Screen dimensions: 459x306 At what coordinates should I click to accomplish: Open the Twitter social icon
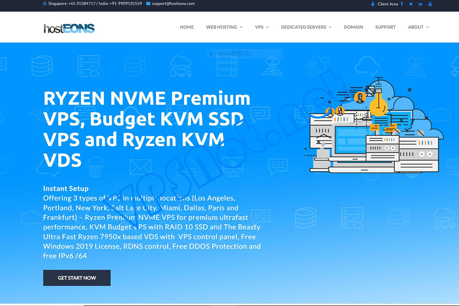[x=411, y=4]
